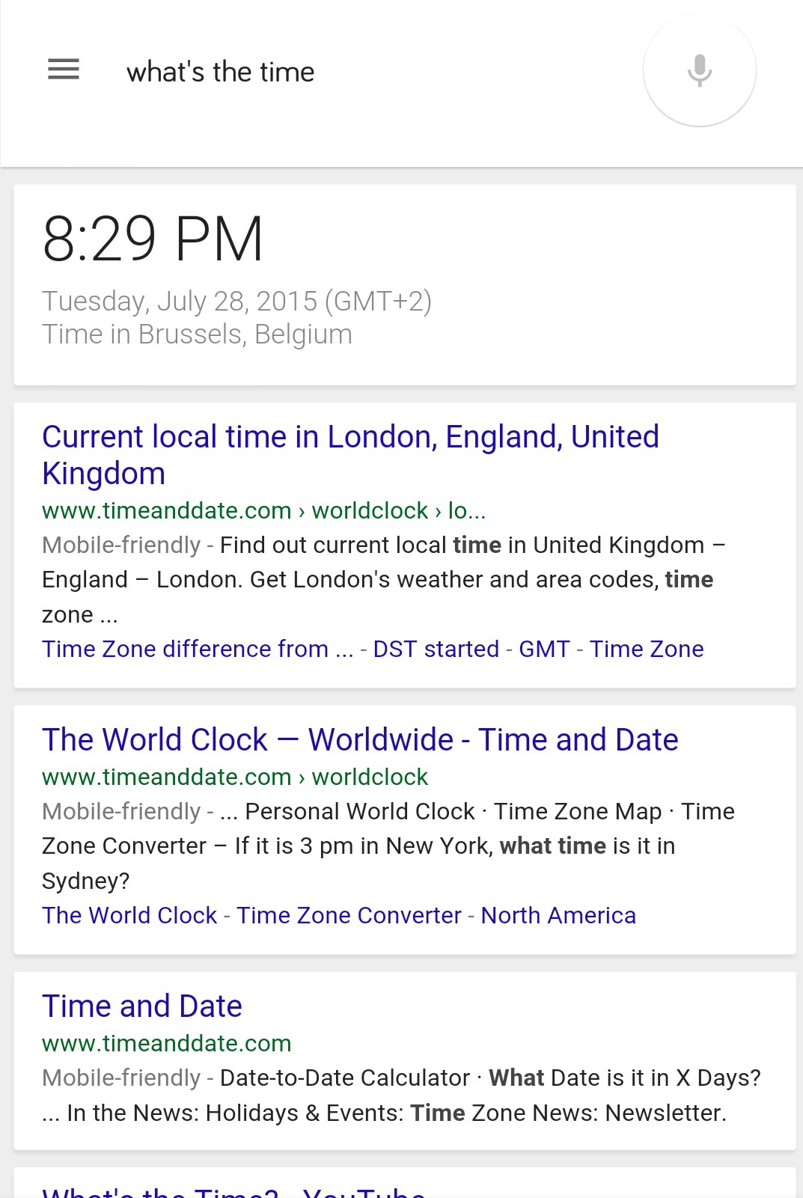
Task: Open the Time and Date result title
Action: click(x=142, y=1006)
